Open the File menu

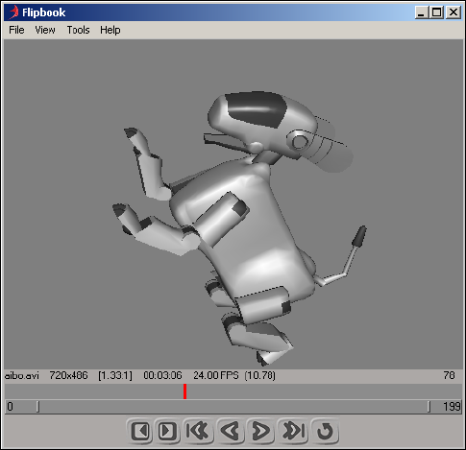(16, 30)
